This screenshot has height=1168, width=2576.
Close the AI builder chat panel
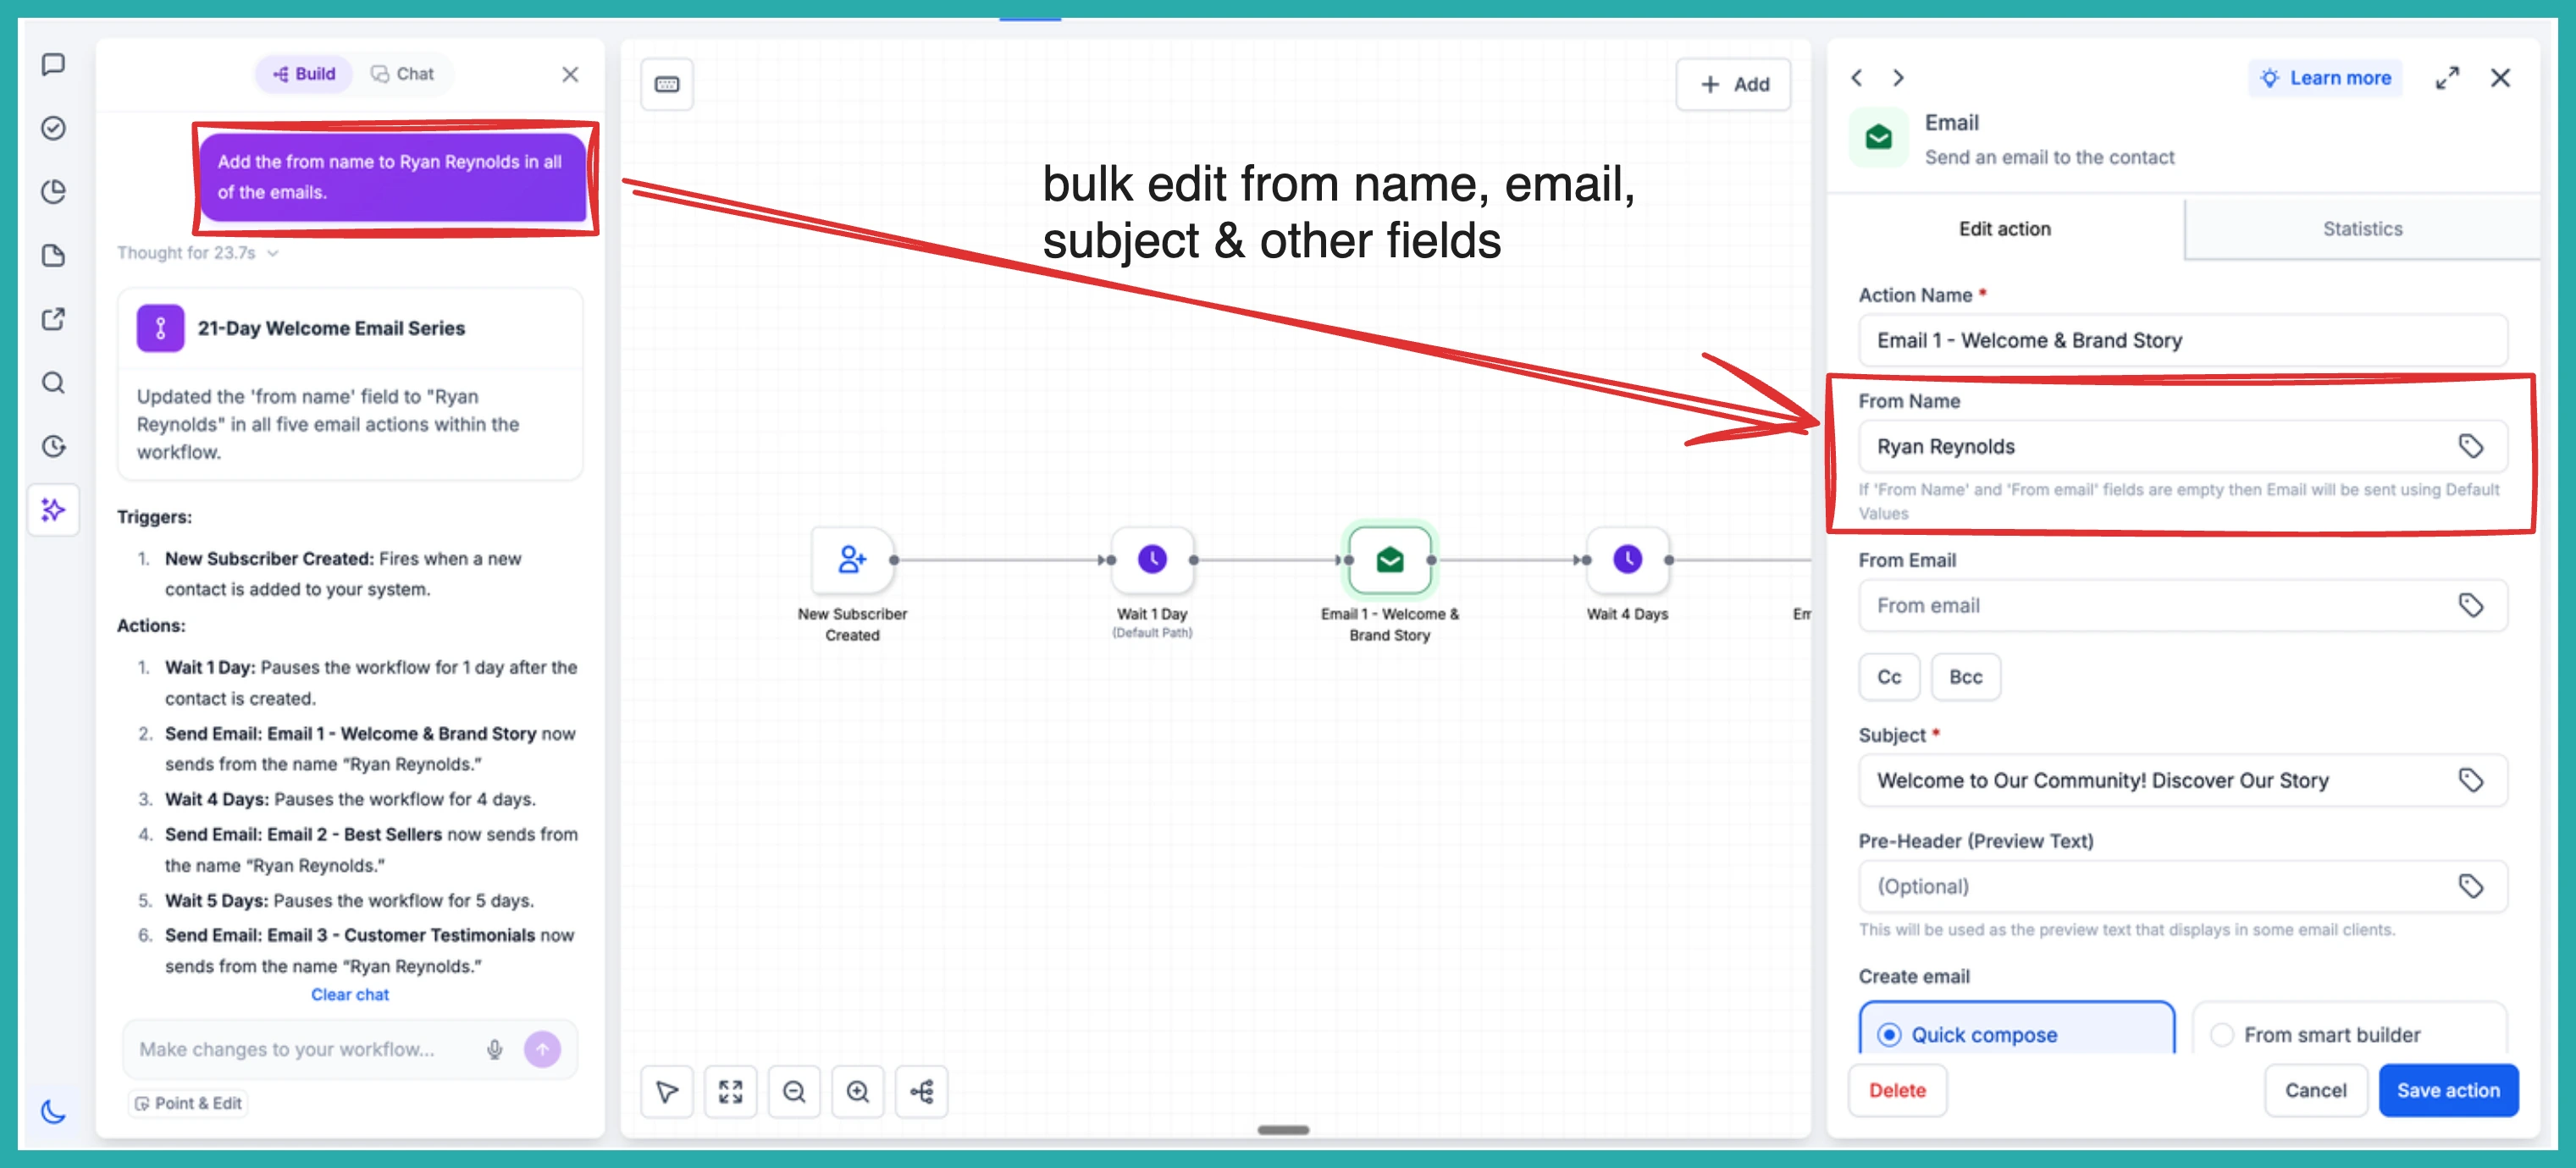(x=570, y=74)
